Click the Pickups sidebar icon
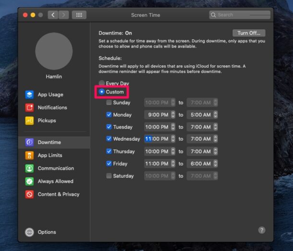 point(29,120)
